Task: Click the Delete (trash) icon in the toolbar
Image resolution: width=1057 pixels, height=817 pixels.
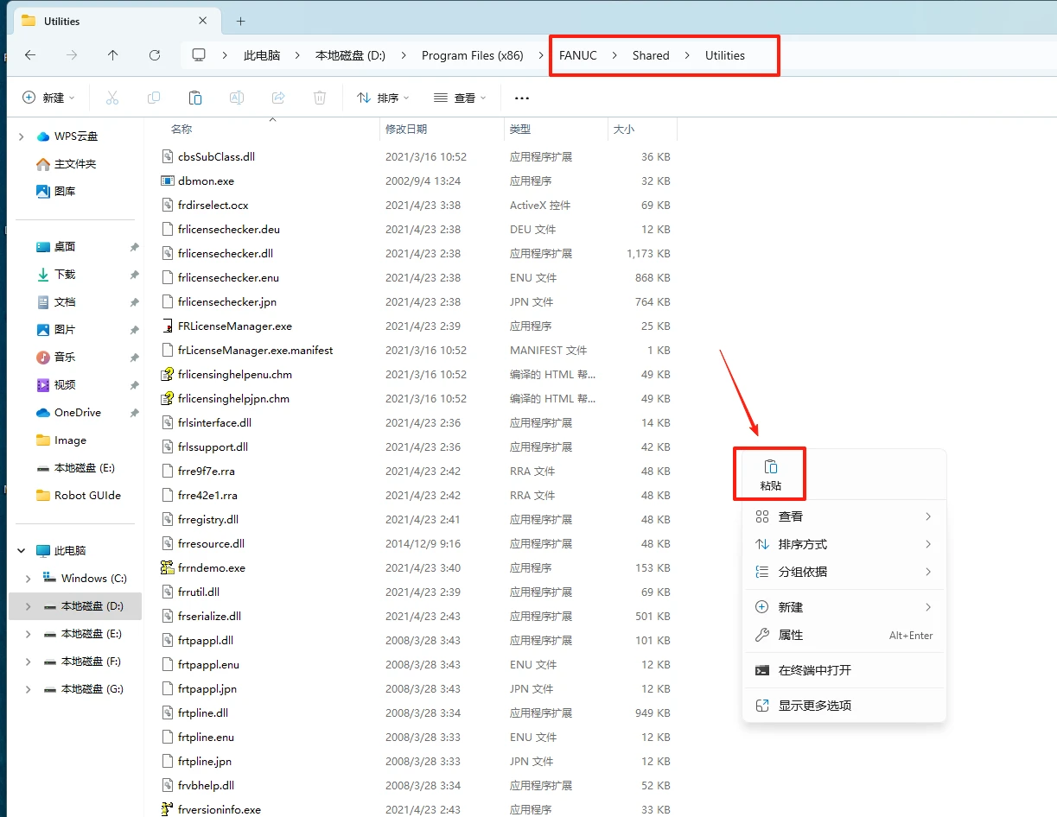Action: [x=319, y=97]
